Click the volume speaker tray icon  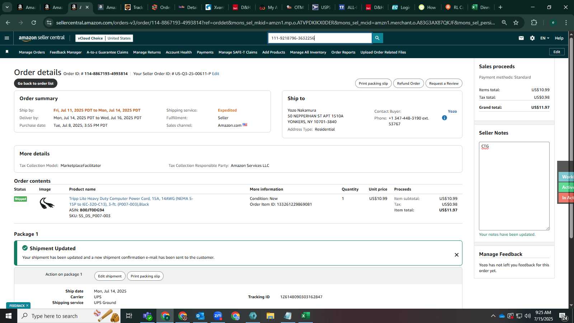pyautogui.click(x=528, y=316)
